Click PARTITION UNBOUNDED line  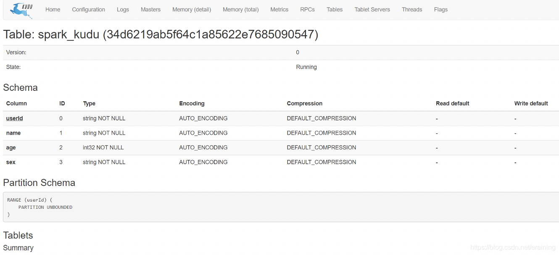[x=45, y=207]
